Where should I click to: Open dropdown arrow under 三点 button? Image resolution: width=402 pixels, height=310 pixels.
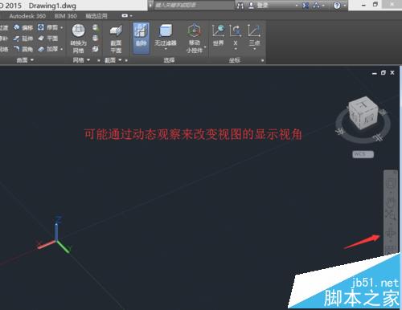click(254, 49)
